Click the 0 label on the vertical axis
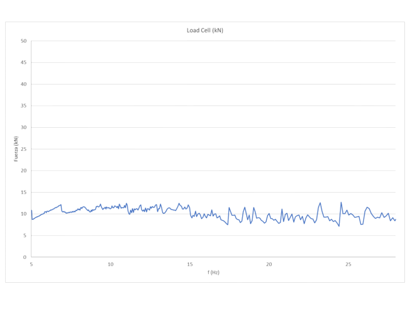 25,257
